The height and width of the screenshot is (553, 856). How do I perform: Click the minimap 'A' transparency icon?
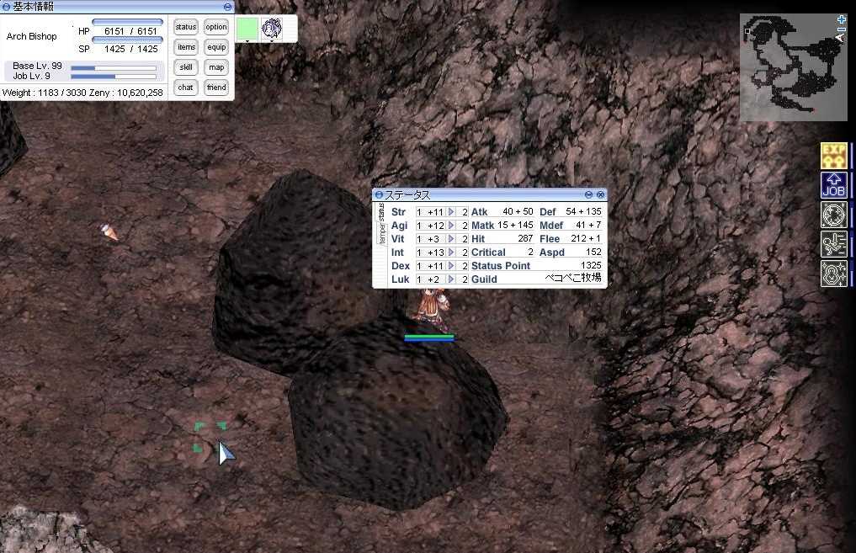coord(840,38)
